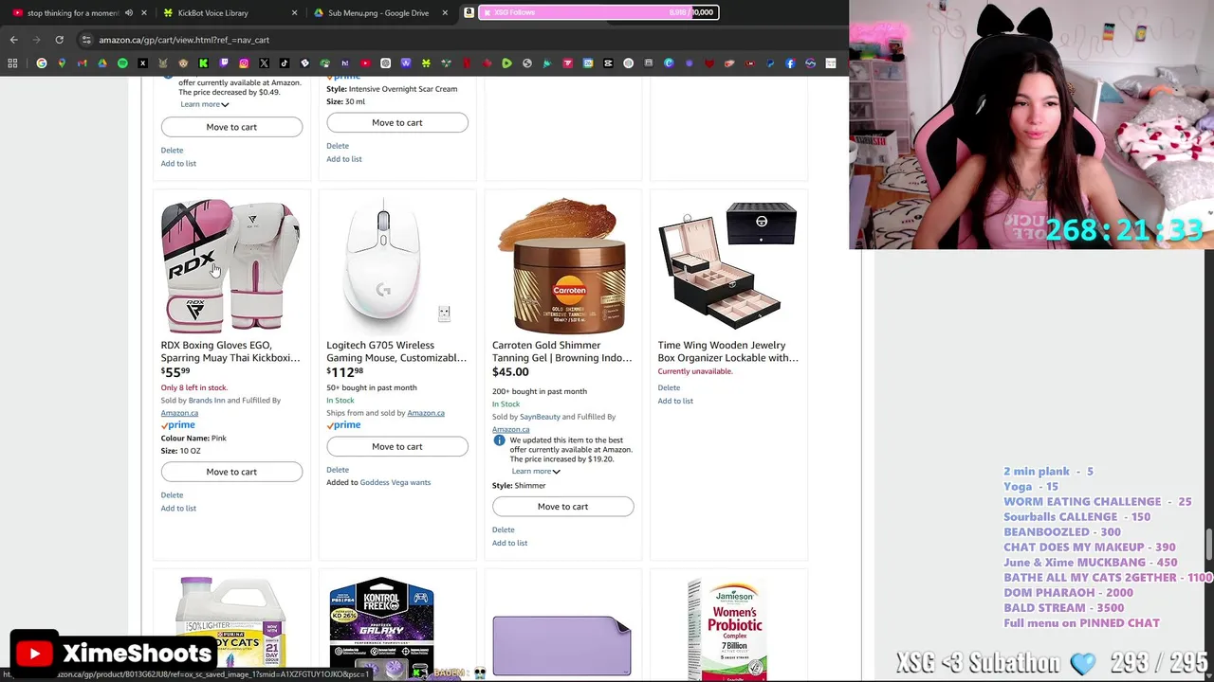
Task: Close the Sub Menu.png Google Drive tab
Action: click(444, 13)
